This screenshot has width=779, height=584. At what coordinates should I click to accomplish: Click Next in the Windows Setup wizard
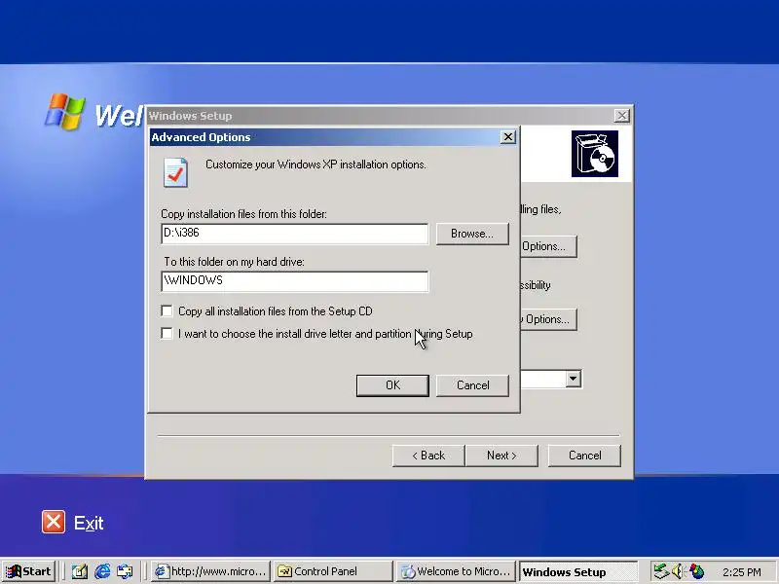coord(501,456)
